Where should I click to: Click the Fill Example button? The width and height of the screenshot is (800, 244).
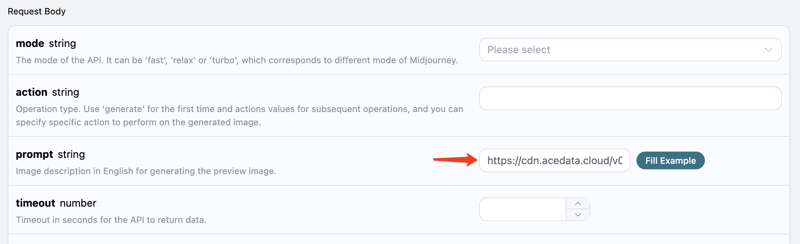(x=670, y=160)
